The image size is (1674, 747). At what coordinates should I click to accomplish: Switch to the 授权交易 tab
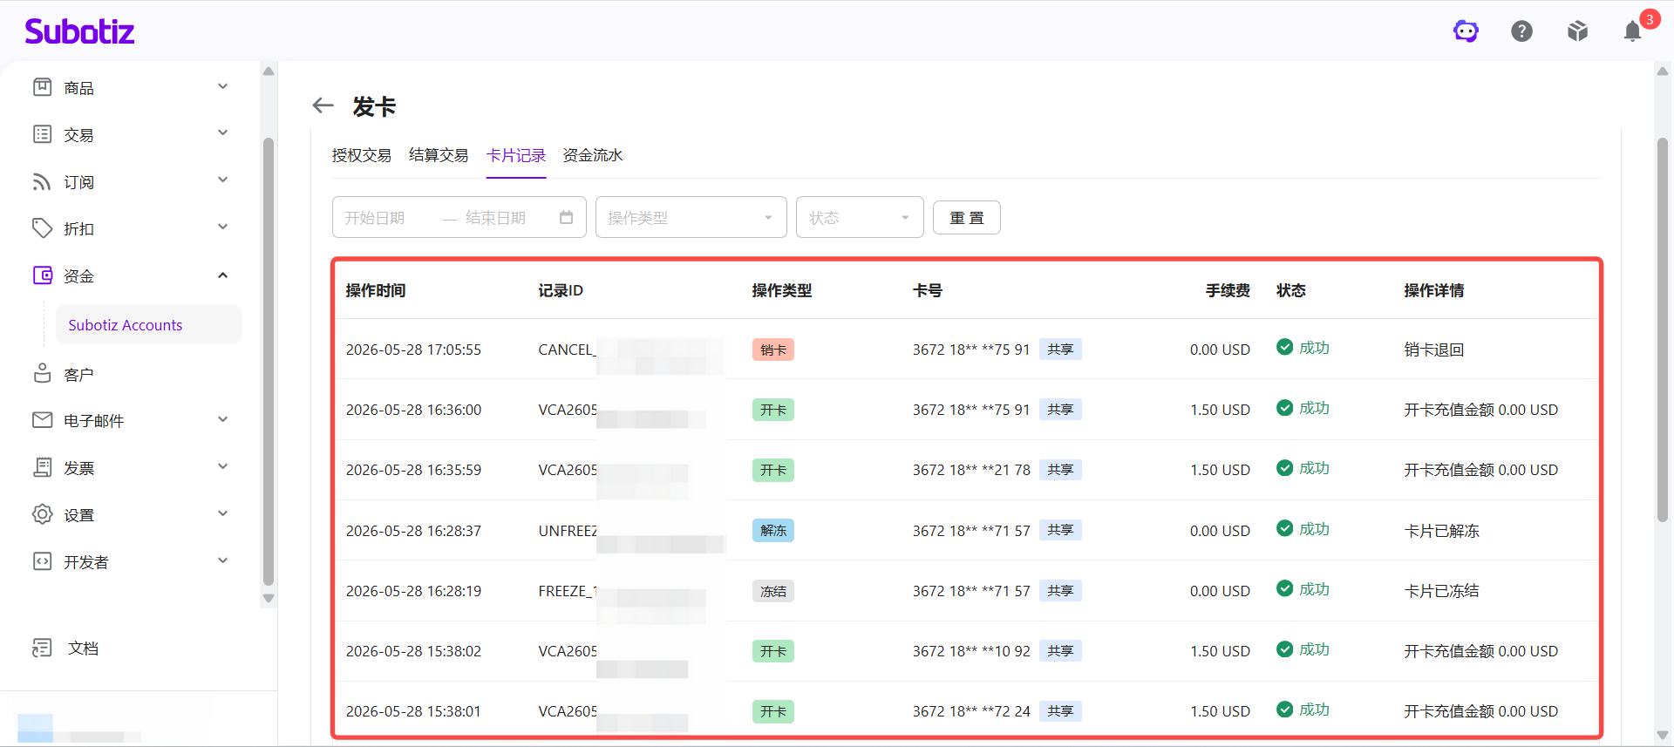(361, 155)
